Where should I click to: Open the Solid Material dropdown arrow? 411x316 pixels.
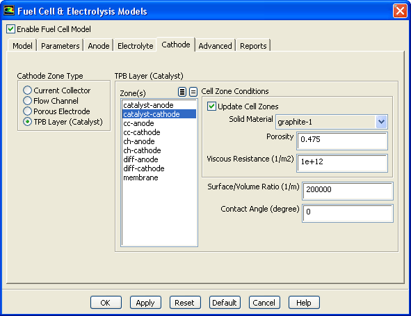point(381,122)
